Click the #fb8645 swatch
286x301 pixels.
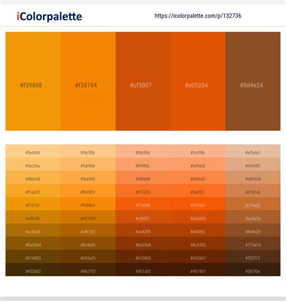(x=198, y=177)
